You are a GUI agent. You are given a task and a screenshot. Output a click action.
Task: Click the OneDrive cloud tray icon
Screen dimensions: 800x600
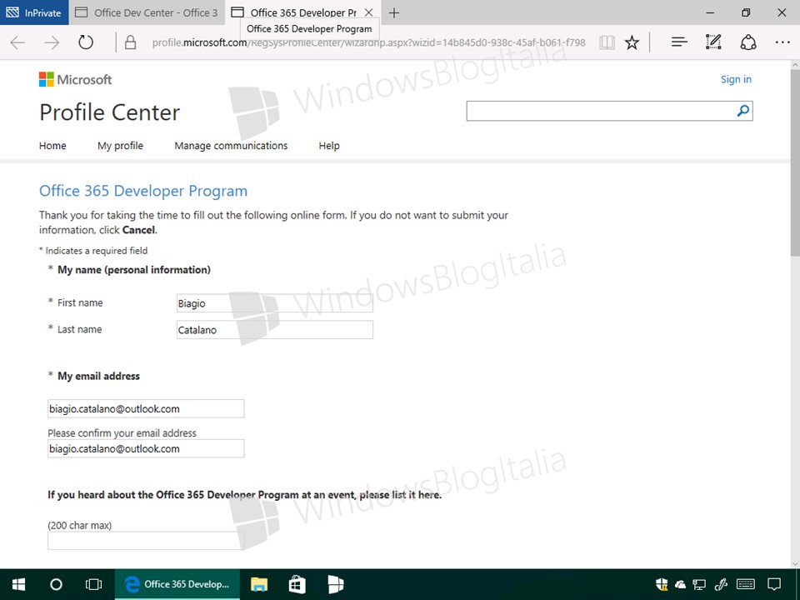(x=680, y=585)
